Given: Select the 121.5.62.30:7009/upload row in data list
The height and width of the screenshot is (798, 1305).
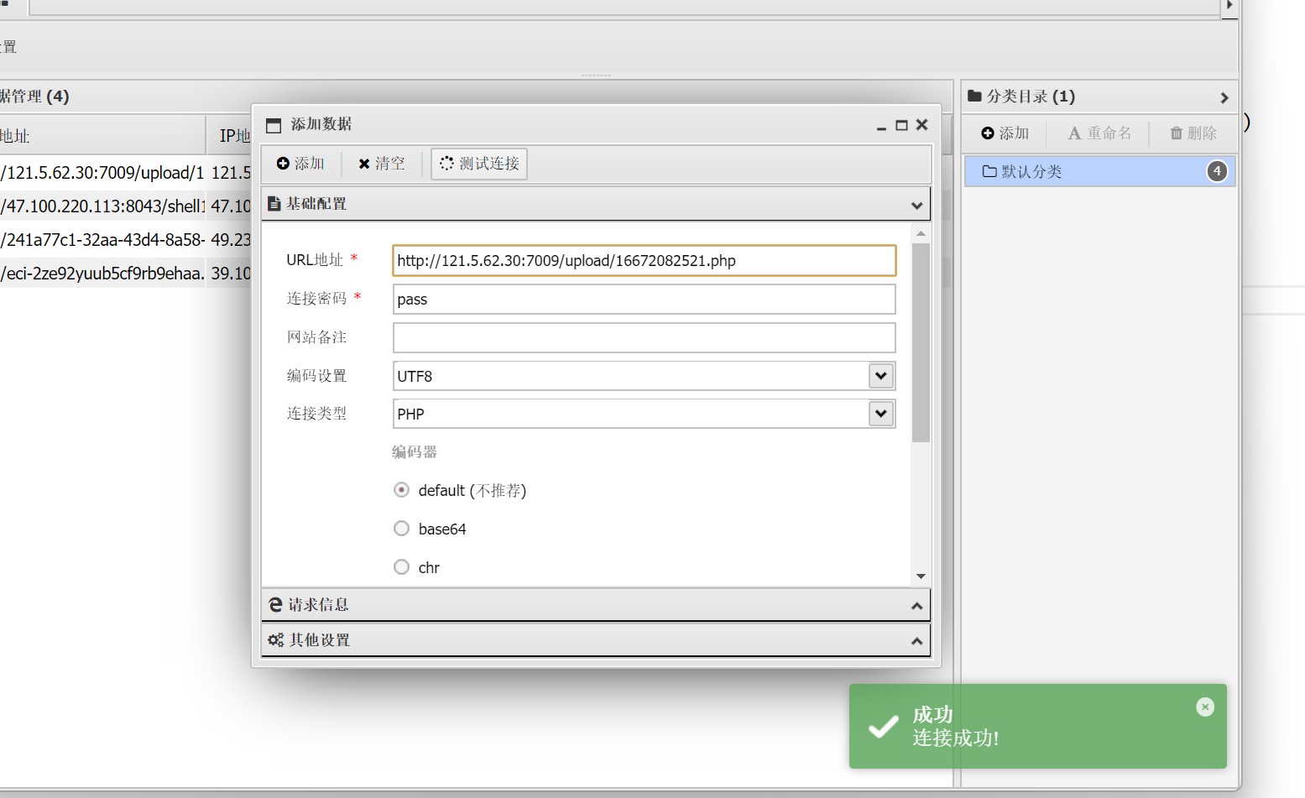Looking at the screenshot, I should (x=125, y=173).
